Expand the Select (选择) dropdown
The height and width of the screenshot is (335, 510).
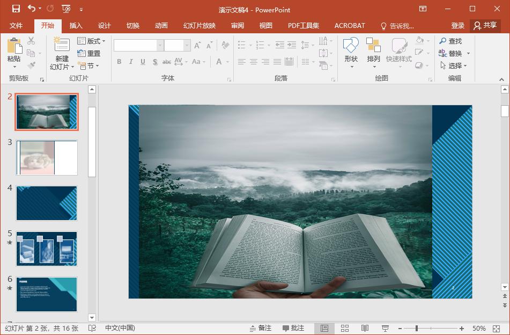[x=454, y=66]
